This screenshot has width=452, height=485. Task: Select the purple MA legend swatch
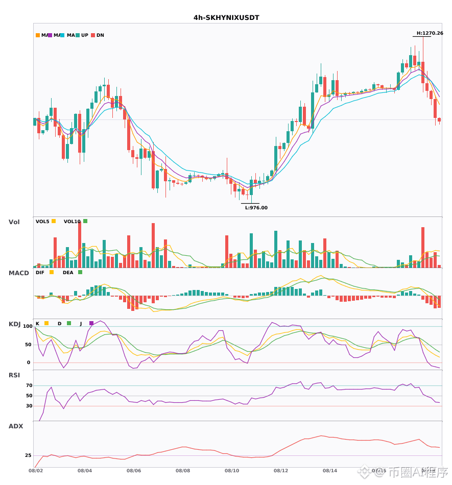point(50,35)
